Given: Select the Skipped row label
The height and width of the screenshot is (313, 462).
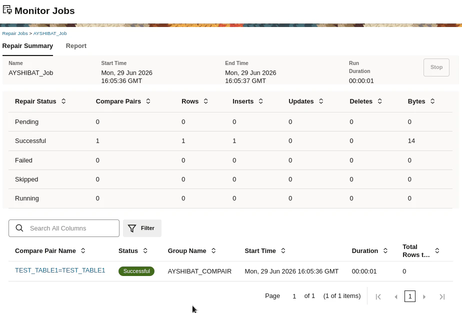Looking at the screenshot, I should pos(26,179).
